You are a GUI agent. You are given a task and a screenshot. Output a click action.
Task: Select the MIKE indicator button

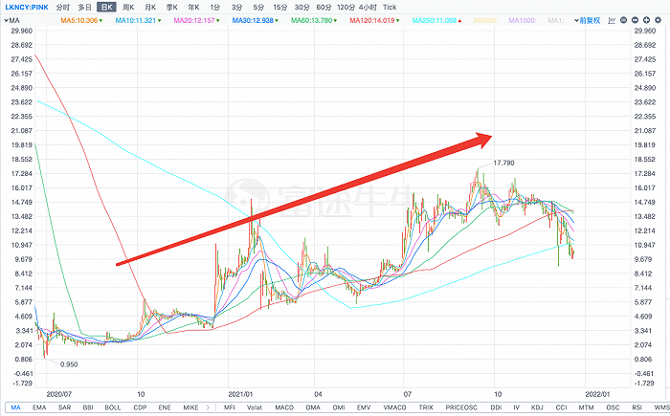click(190, 407)
